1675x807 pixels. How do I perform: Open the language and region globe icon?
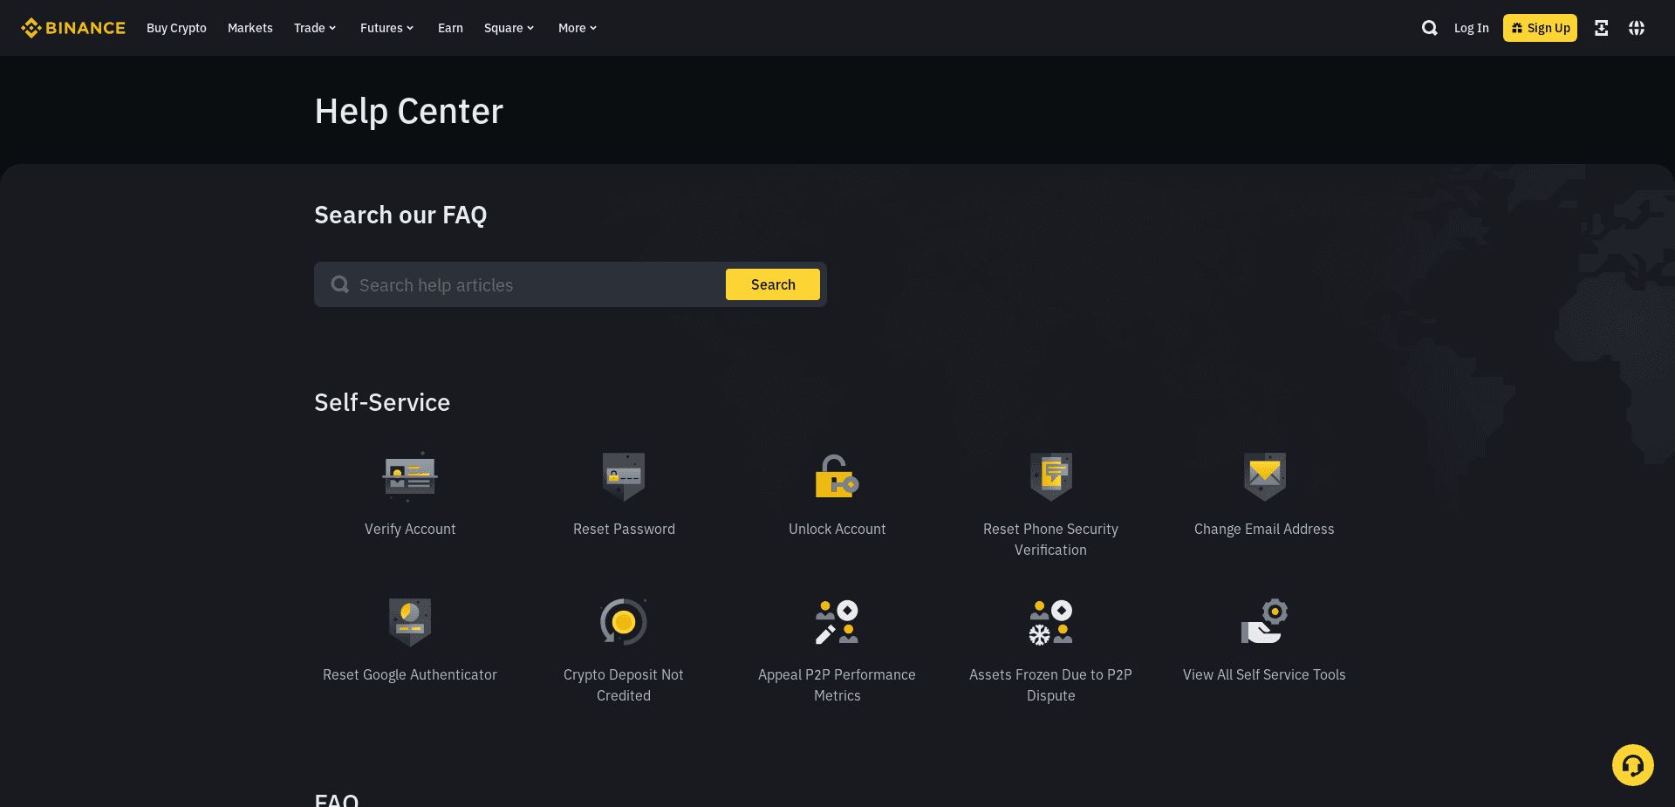coord(1637,28)
